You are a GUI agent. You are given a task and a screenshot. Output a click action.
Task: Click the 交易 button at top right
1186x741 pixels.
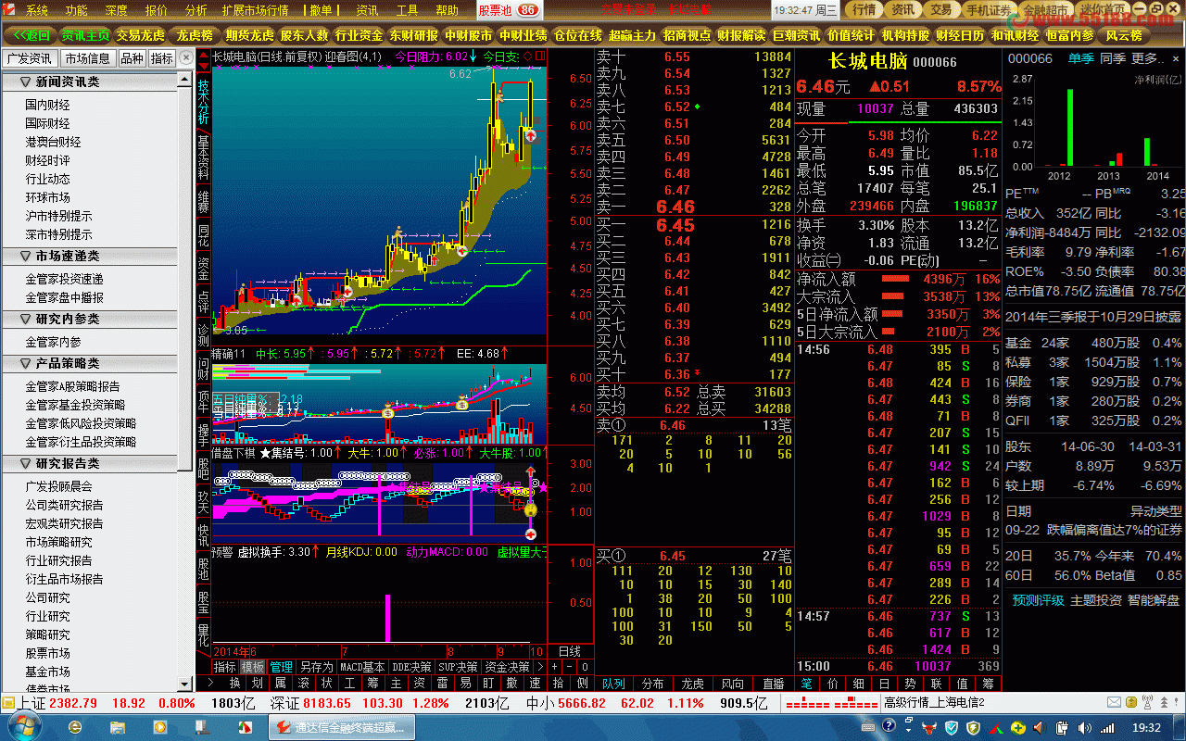(940, 10)
